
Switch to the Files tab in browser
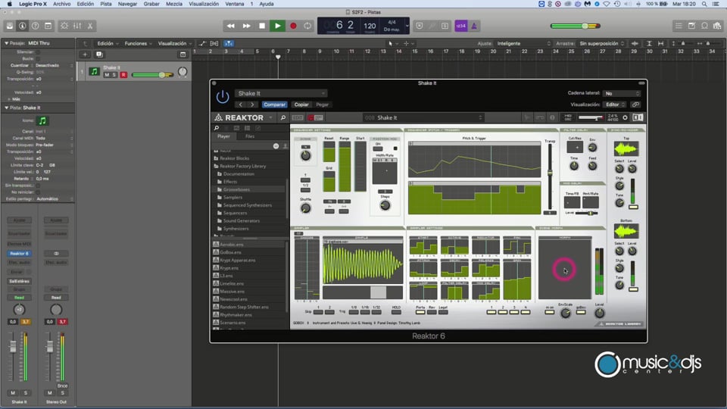(x=250, y=136)
